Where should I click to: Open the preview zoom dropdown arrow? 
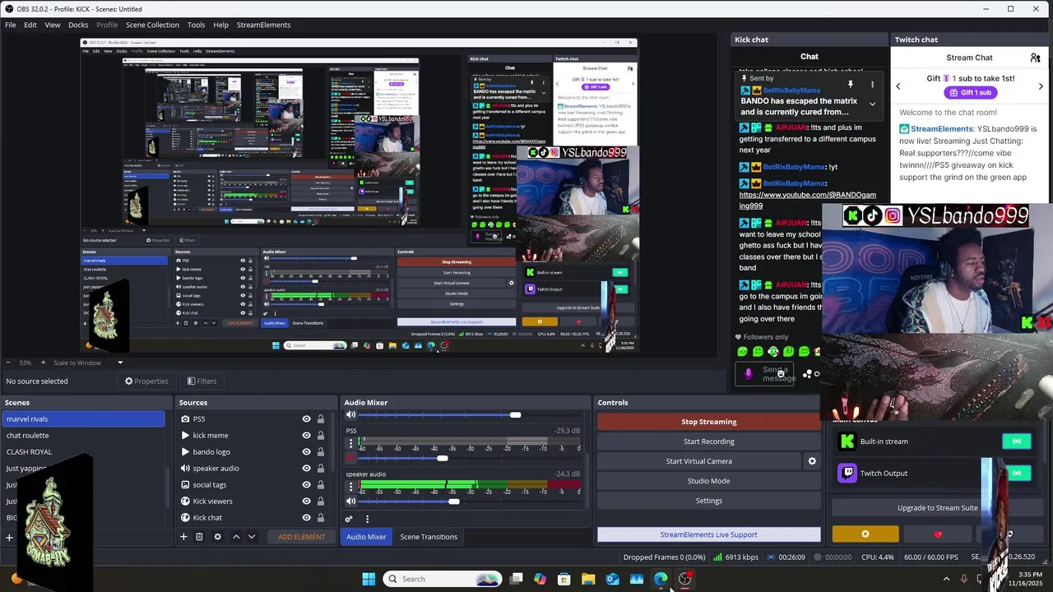click(119, 363)
